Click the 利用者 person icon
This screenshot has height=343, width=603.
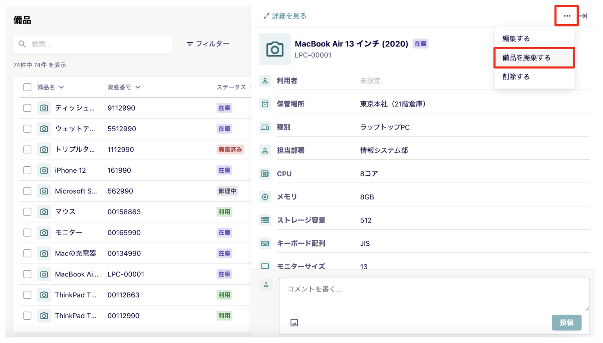tap(265, 81)
